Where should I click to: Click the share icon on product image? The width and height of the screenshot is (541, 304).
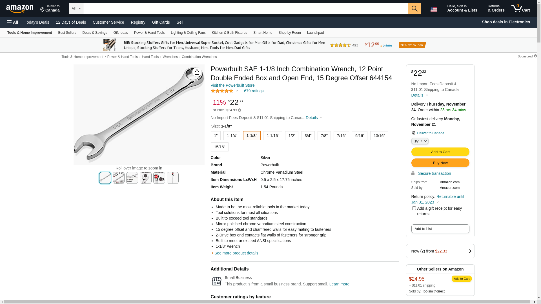pyautogui.click(x=197, y=72)
